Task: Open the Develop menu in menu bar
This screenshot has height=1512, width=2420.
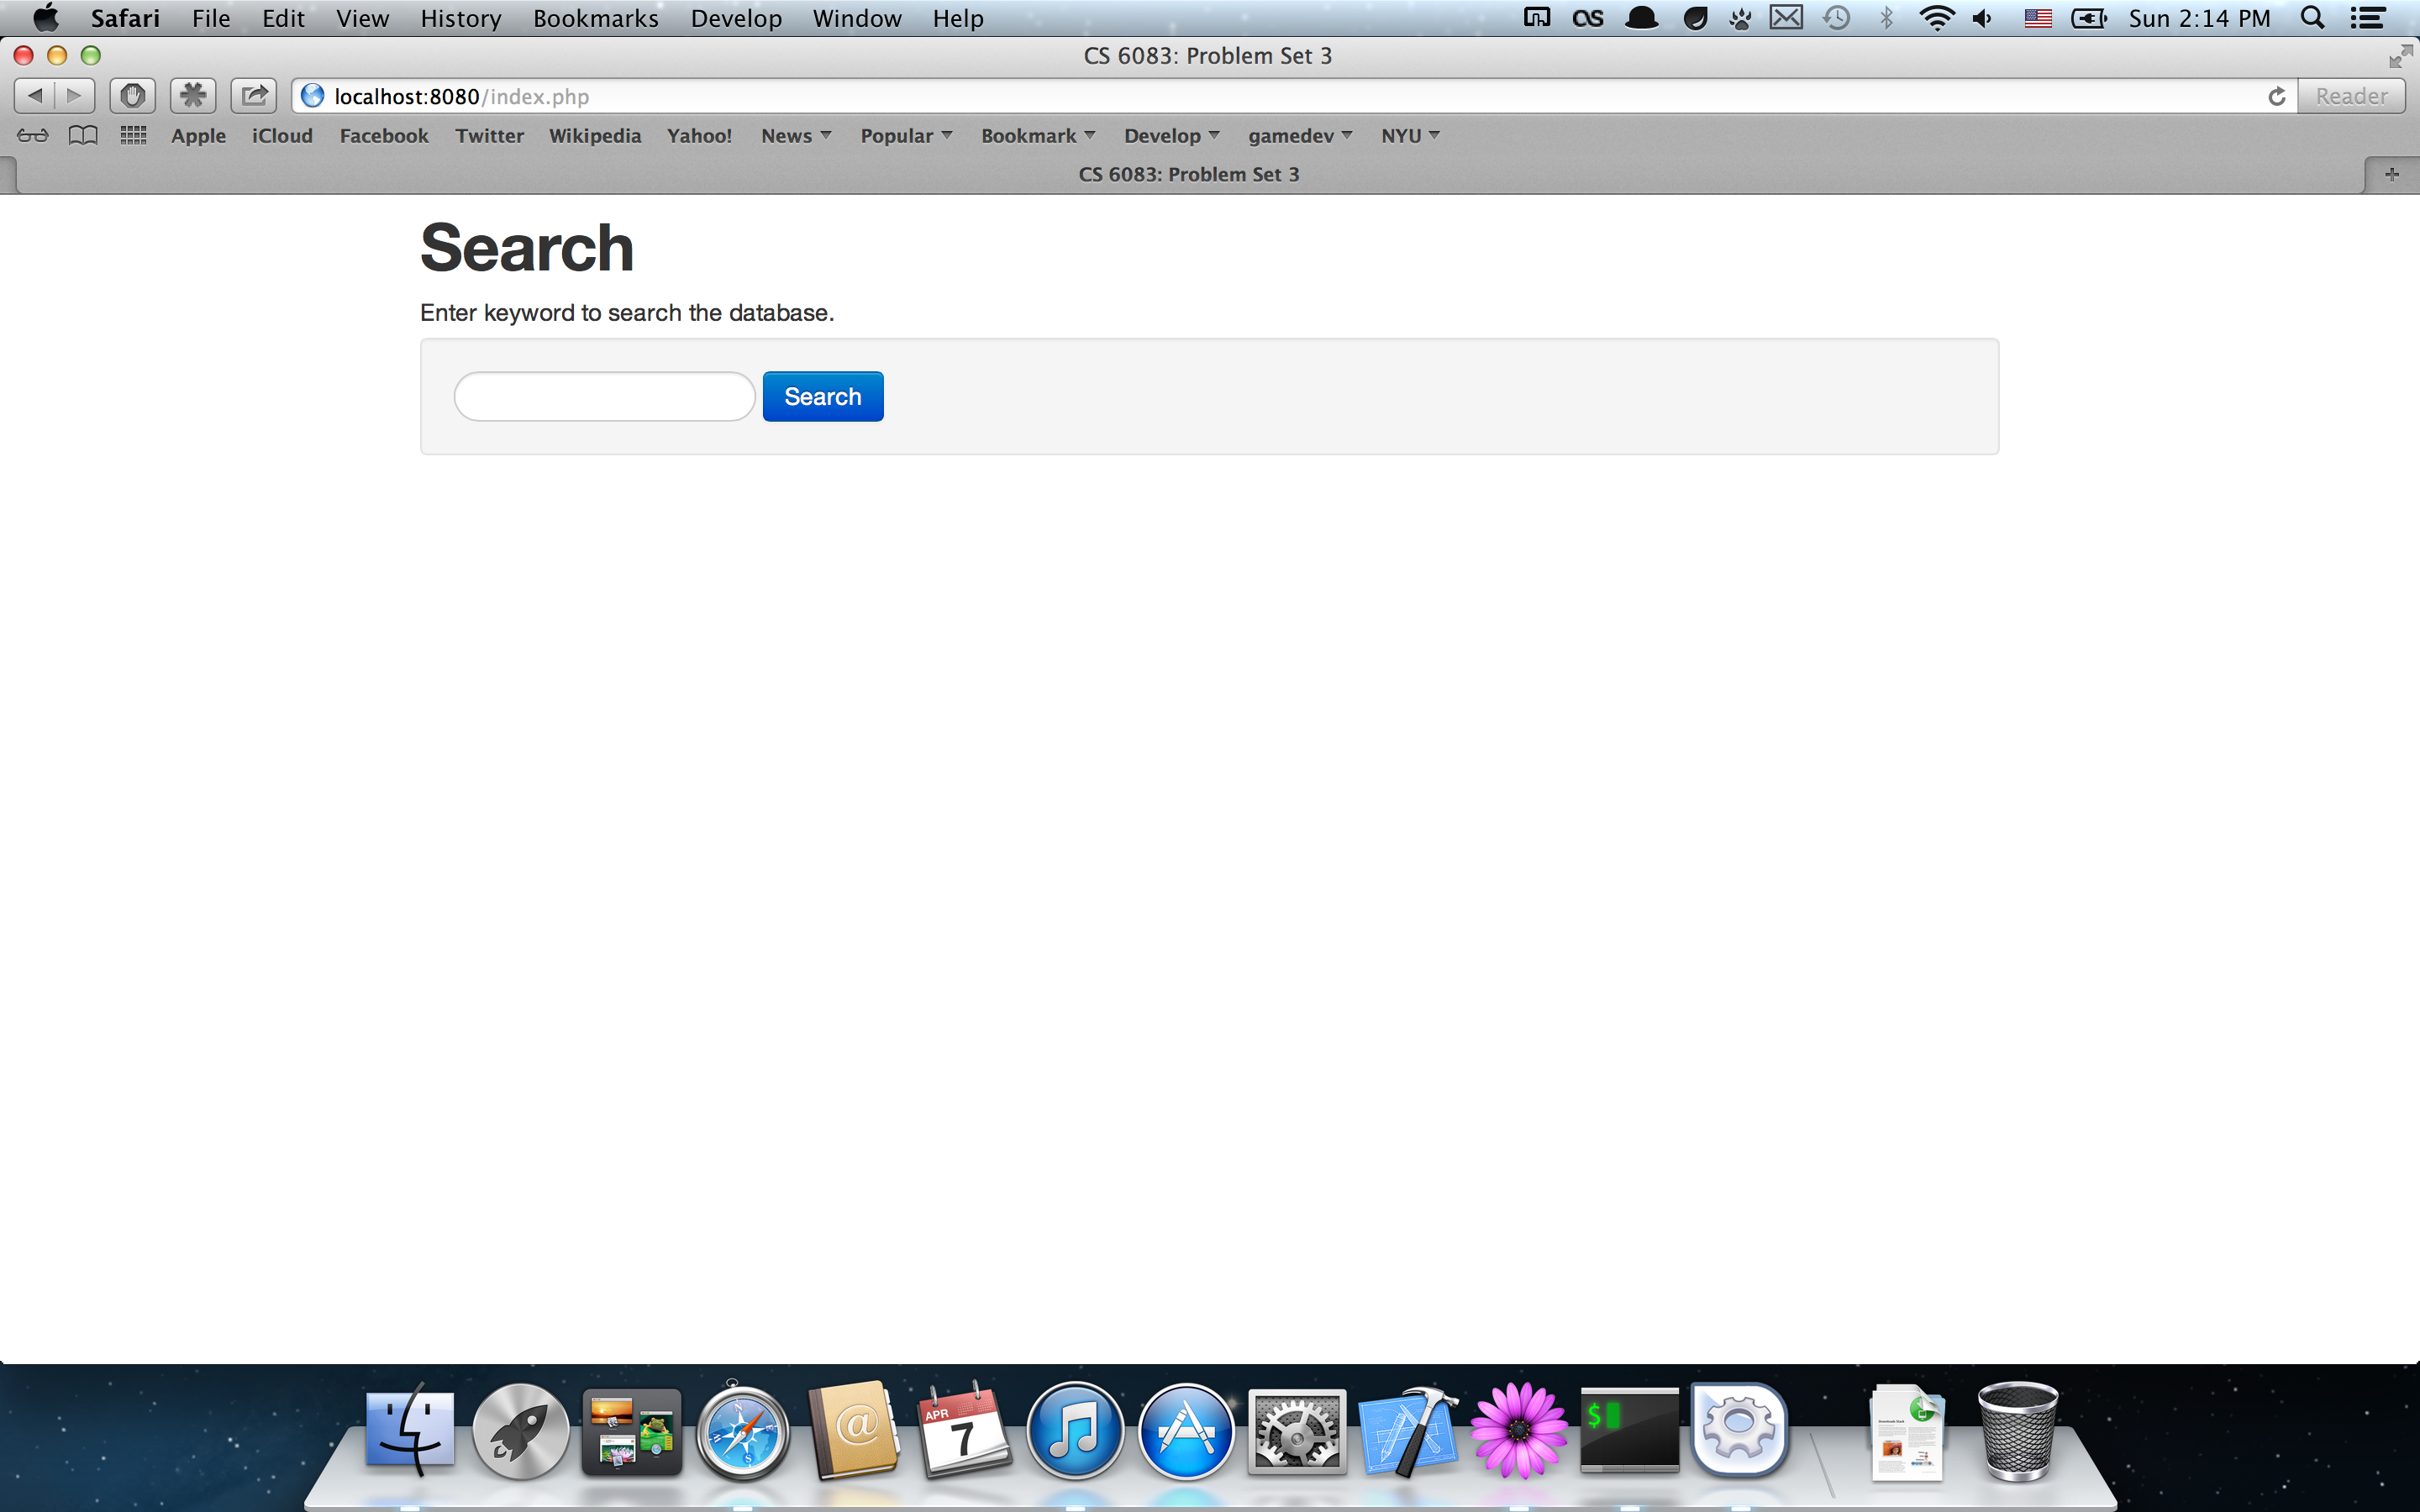Action: click(736, 18)
